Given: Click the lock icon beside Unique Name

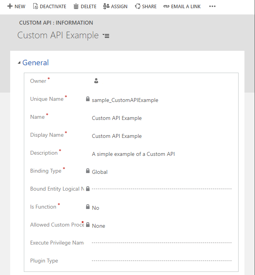Looking at the screenshot, I should point(88,99).
